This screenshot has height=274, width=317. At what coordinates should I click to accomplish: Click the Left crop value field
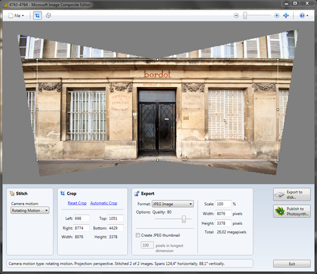(82, 219)
